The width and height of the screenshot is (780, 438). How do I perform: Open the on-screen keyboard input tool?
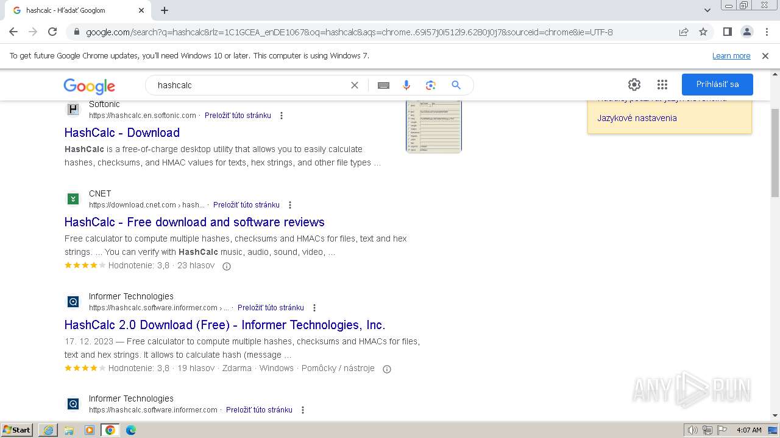pyautogui.click(x=383, y=85)
